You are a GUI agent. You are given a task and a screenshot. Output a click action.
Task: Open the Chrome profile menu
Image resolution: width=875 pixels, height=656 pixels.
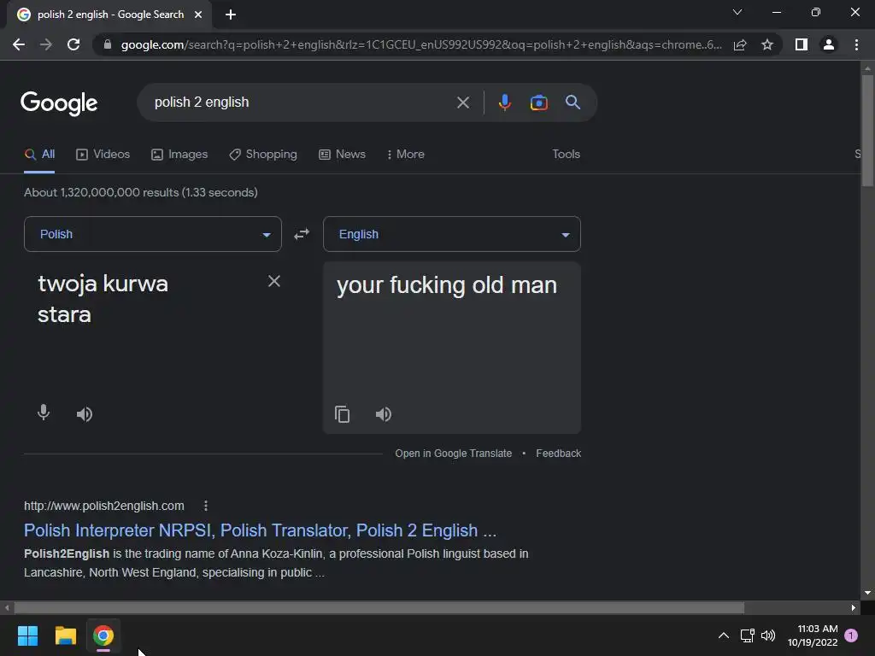click(829, 44)
